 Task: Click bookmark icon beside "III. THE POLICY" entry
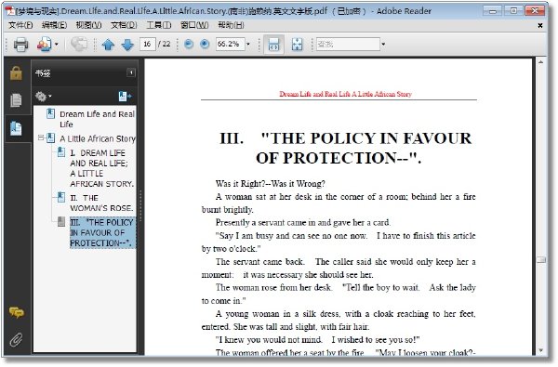click(x=61, y=221)
